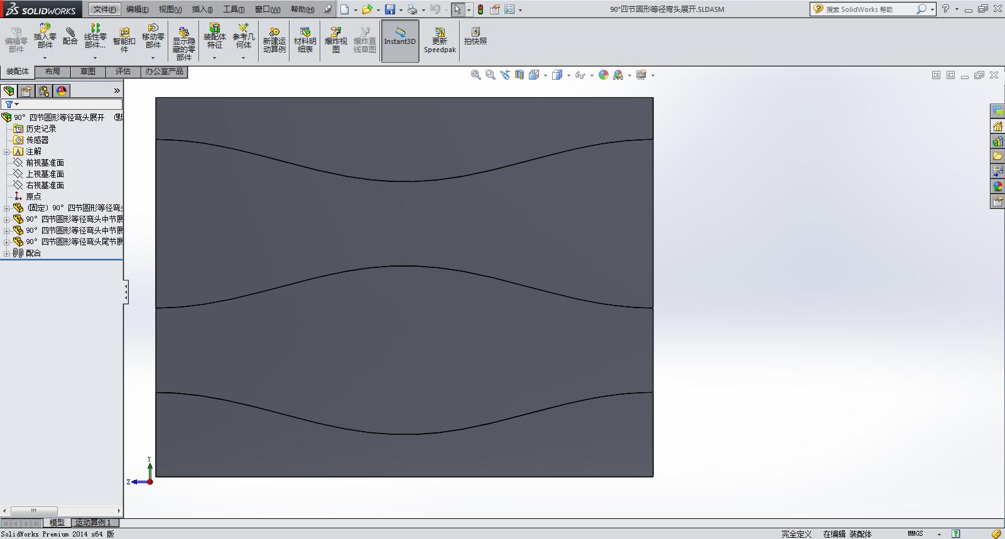
Task: Click Previous View icon in viewport
Action: [x=505, y=75]
